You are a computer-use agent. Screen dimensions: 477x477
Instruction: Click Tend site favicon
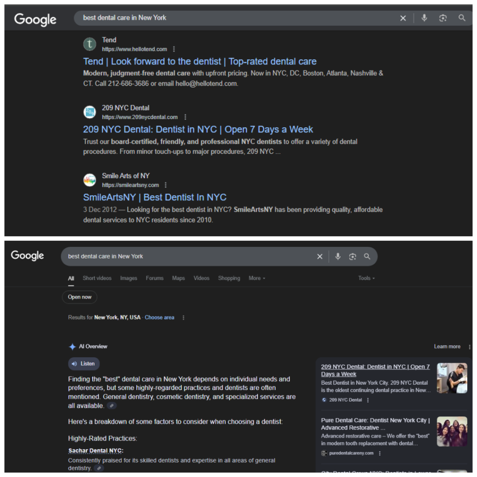[90, 44]
